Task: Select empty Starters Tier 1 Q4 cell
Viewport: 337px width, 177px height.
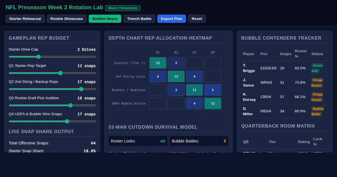Action: [x=213, y=63]
